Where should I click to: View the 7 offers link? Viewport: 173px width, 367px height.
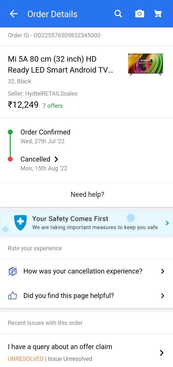53,106
